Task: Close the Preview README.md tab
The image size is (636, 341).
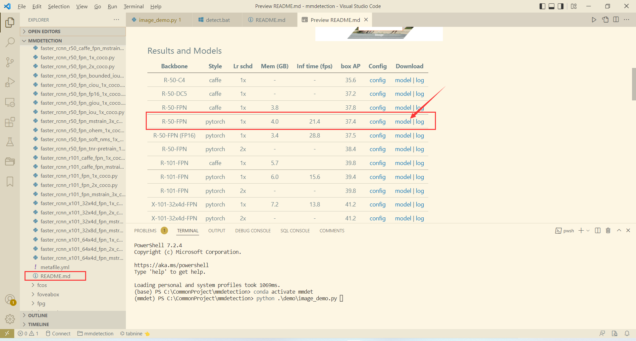Action: pyautogui.click(x=366, y=20)
